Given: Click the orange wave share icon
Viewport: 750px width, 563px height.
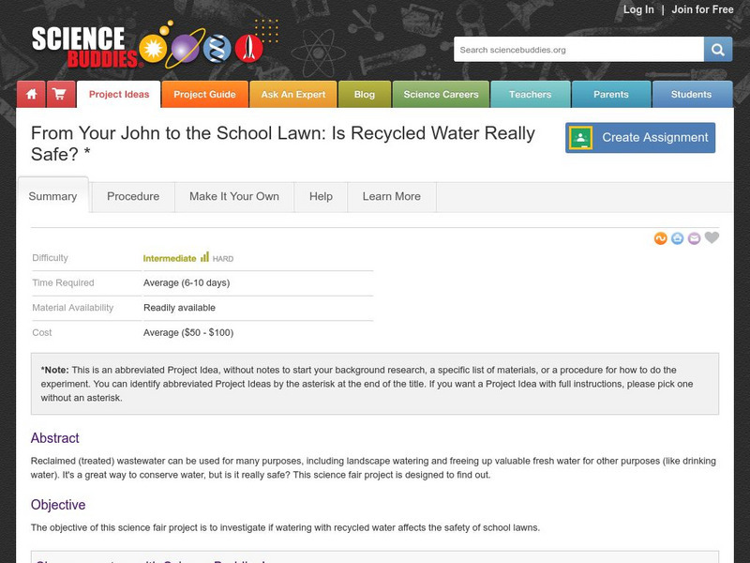Looking at the screenshot, I should [661, 239].
